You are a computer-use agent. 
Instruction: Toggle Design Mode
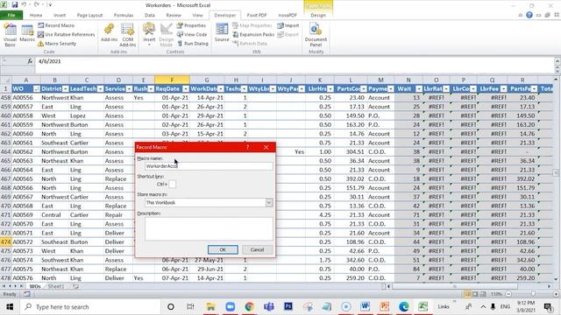pos(166,35)
